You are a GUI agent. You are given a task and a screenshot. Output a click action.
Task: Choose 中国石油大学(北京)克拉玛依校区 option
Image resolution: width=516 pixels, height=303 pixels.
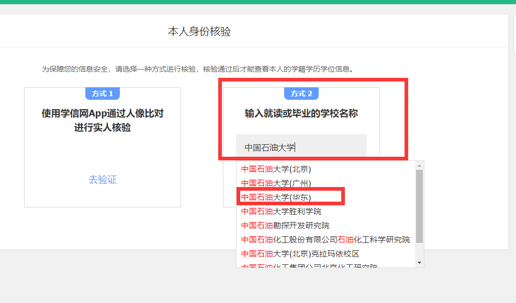pyautogui.click(x=300, y=253)
